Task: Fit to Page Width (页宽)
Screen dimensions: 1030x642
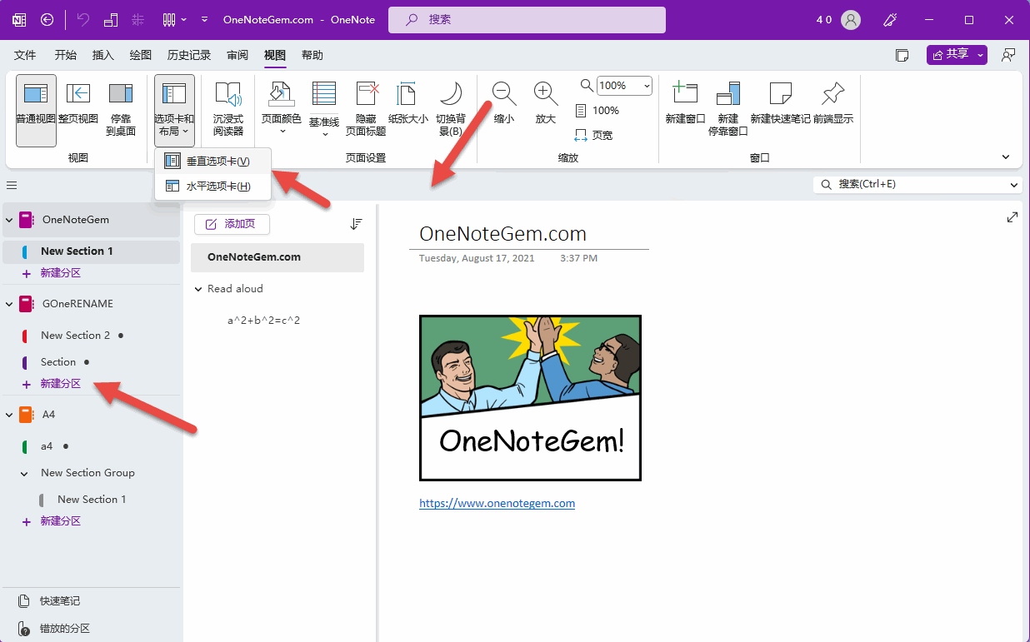Action: pyautogui.click(x=594, y=135)
